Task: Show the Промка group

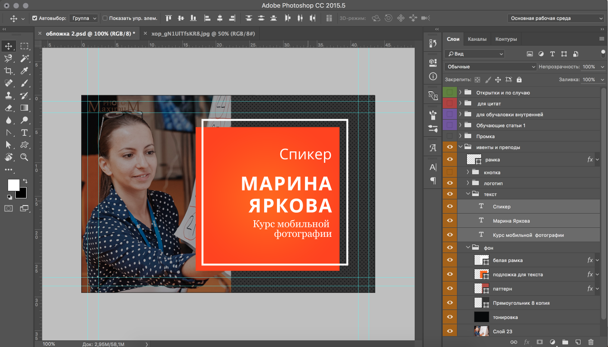Action: [450, 136]
